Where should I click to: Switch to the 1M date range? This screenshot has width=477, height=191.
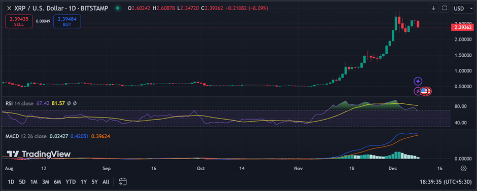coord(34,182)
